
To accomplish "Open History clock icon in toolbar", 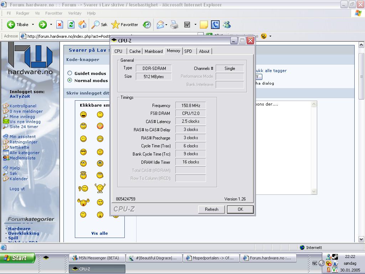I will 147,25.
